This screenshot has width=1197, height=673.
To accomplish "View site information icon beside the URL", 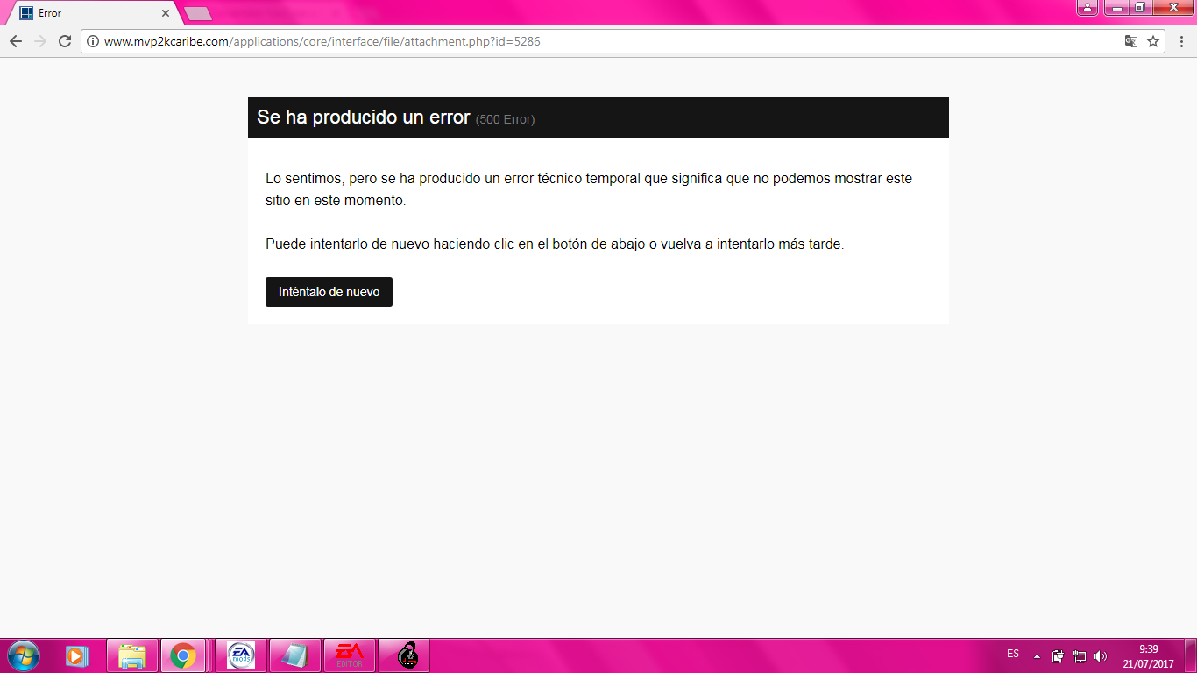I will click(x=93, y=41).
